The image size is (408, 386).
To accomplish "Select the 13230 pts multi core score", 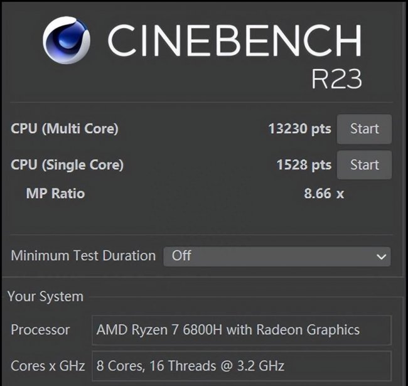I will tap(299, 129).
